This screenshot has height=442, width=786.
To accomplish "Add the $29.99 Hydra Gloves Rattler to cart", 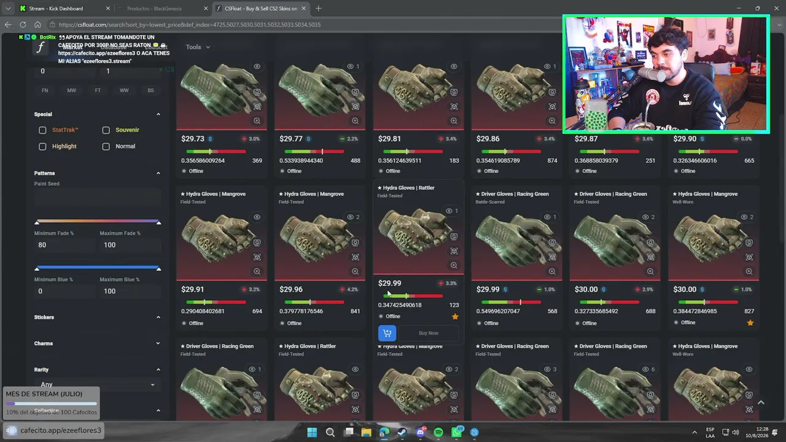I will 387,333.
